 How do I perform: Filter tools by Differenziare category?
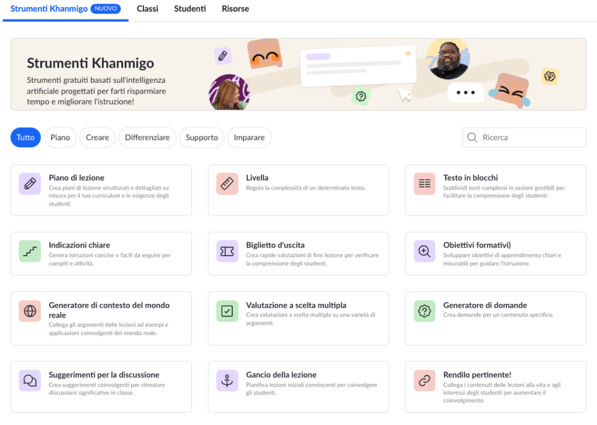(x=147, y=138)
